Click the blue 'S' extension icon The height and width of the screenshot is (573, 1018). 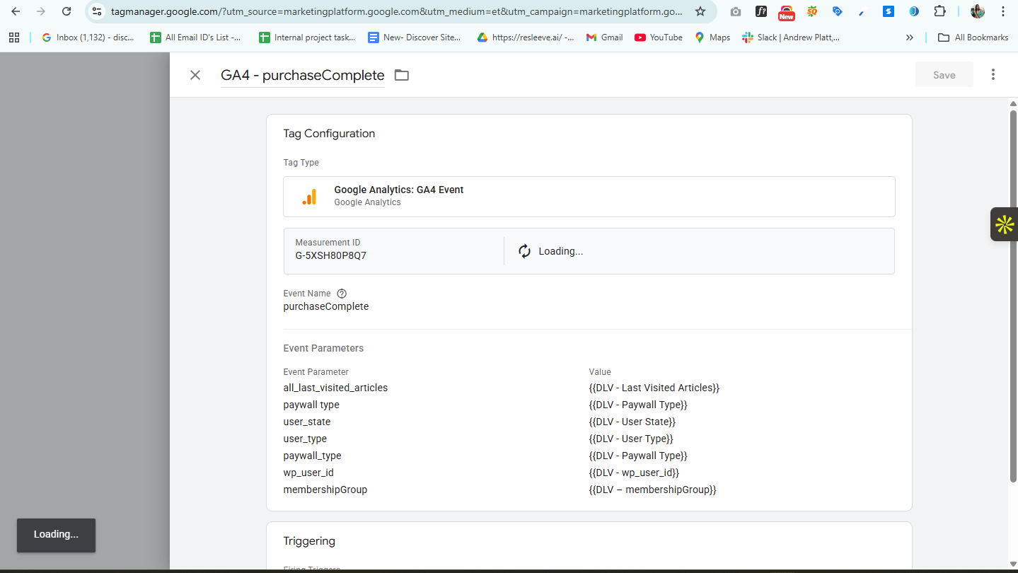(889, 11)
